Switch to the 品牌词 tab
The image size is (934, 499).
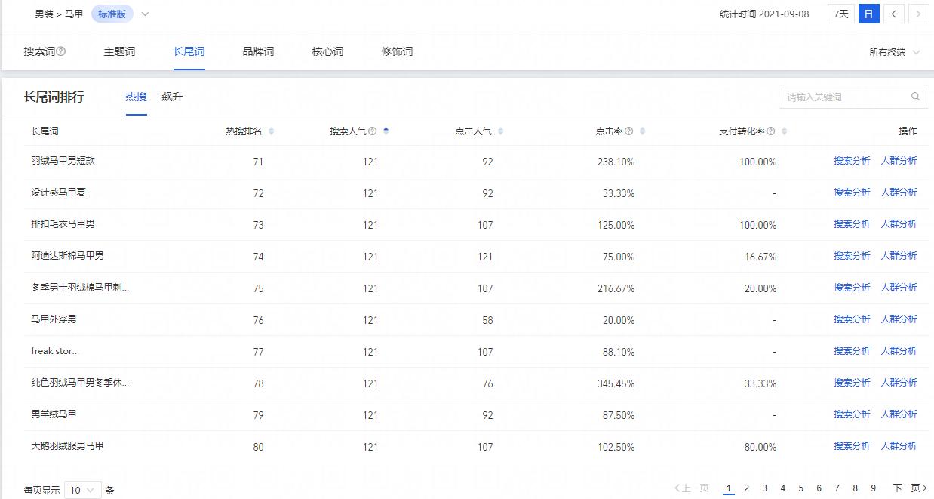[258, 51]
